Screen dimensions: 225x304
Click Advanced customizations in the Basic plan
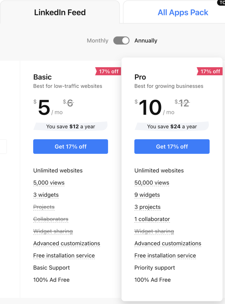click(67, 244)
